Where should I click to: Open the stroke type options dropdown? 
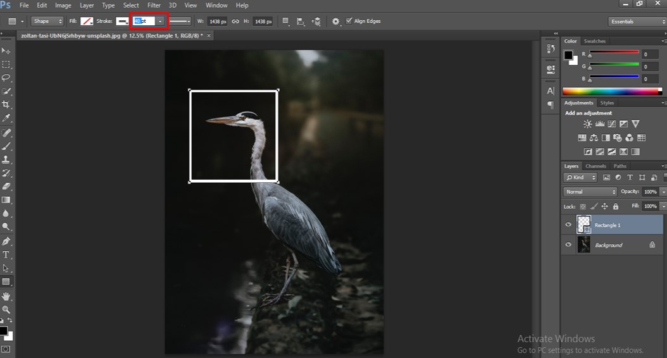180,22
